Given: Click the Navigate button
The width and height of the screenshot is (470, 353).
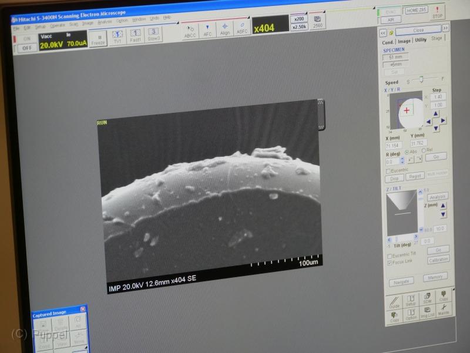Looking at the screenshot, I should pyautogui.click(x=401, y=282).
